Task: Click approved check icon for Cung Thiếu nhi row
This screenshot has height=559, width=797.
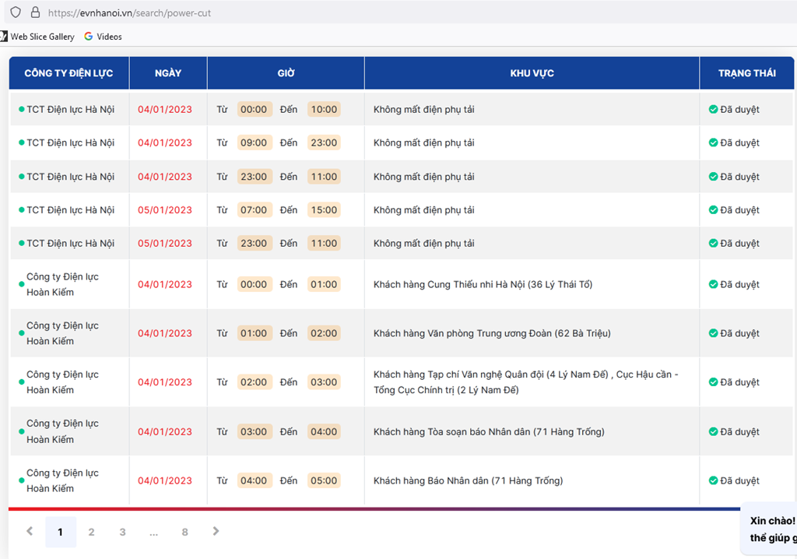Action: [x=713, y=284]
